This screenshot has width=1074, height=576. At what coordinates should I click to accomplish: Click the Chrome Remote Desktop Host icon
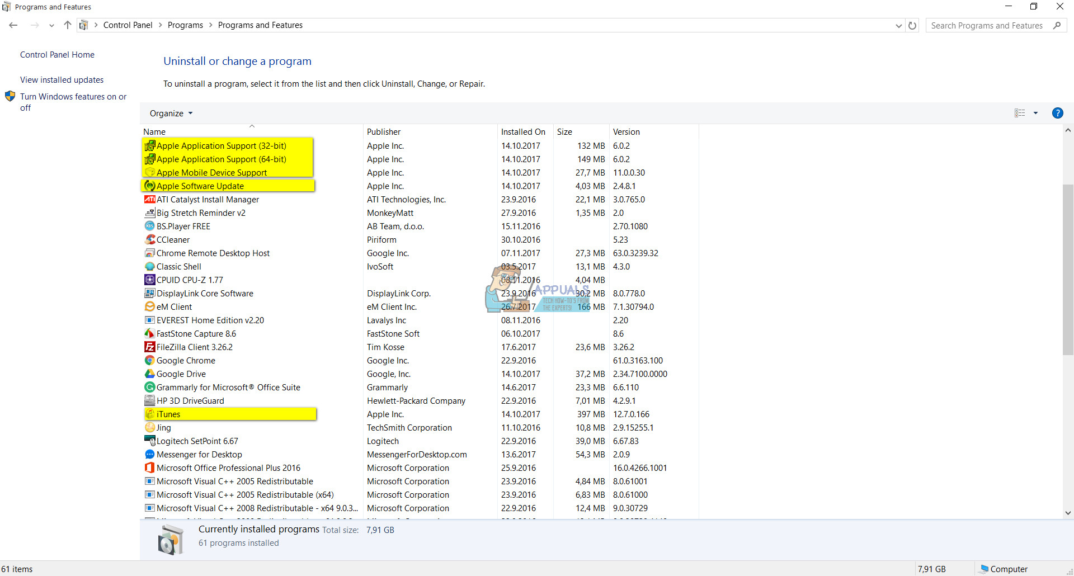pos(150,253)
